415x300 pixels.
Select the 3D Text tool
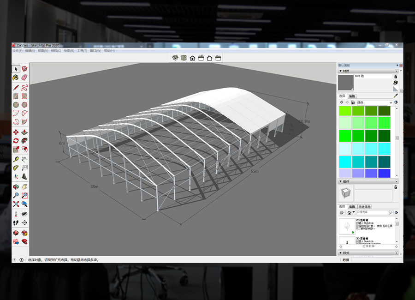(24, 176)
